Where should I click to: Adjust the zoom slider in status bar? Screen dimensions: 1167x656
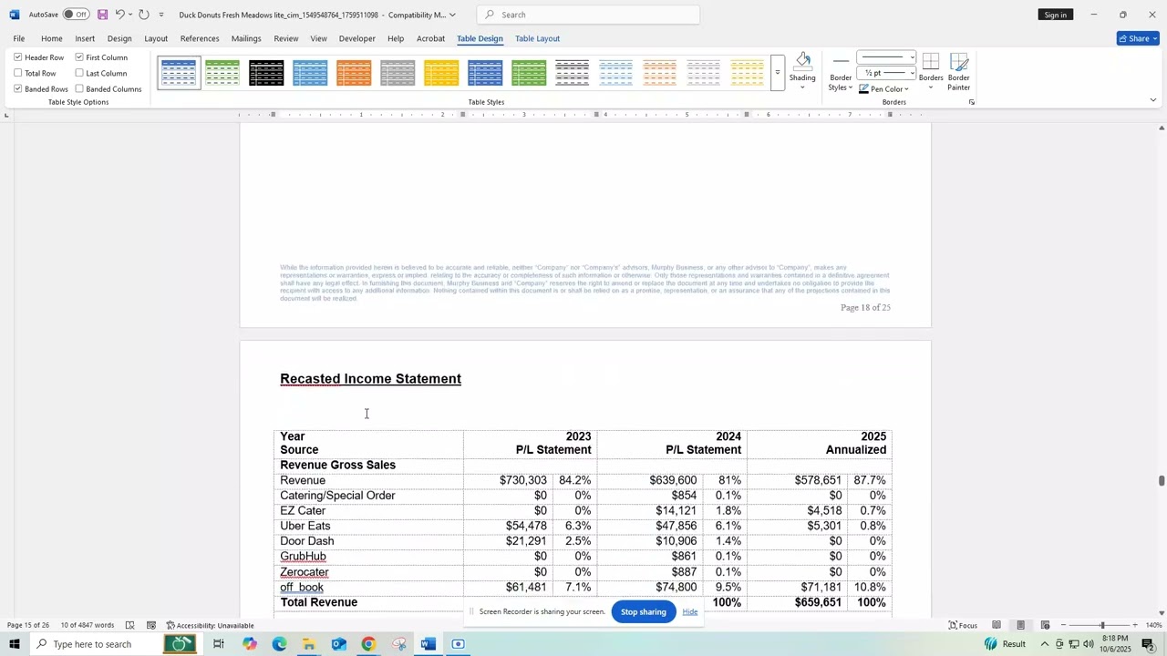click(1101, 625)
